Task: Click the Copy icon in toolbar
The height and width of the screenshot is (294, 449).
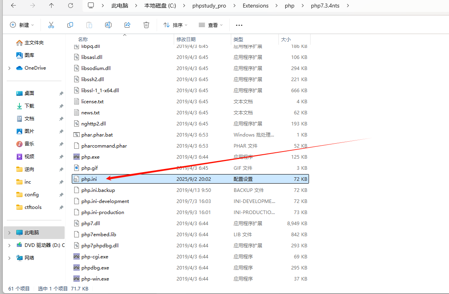Action: pyautogui.click(x=70, y=25)
